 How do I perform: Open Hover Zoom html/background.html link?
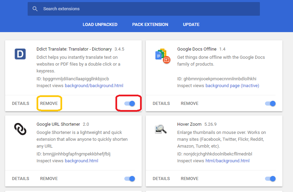(x=227, y=161)
